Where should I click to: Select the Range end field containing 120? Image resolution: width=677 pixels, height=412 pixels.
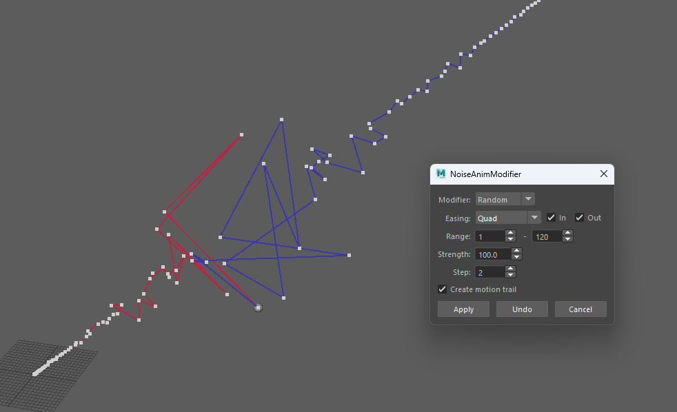[x=548, y=236]
